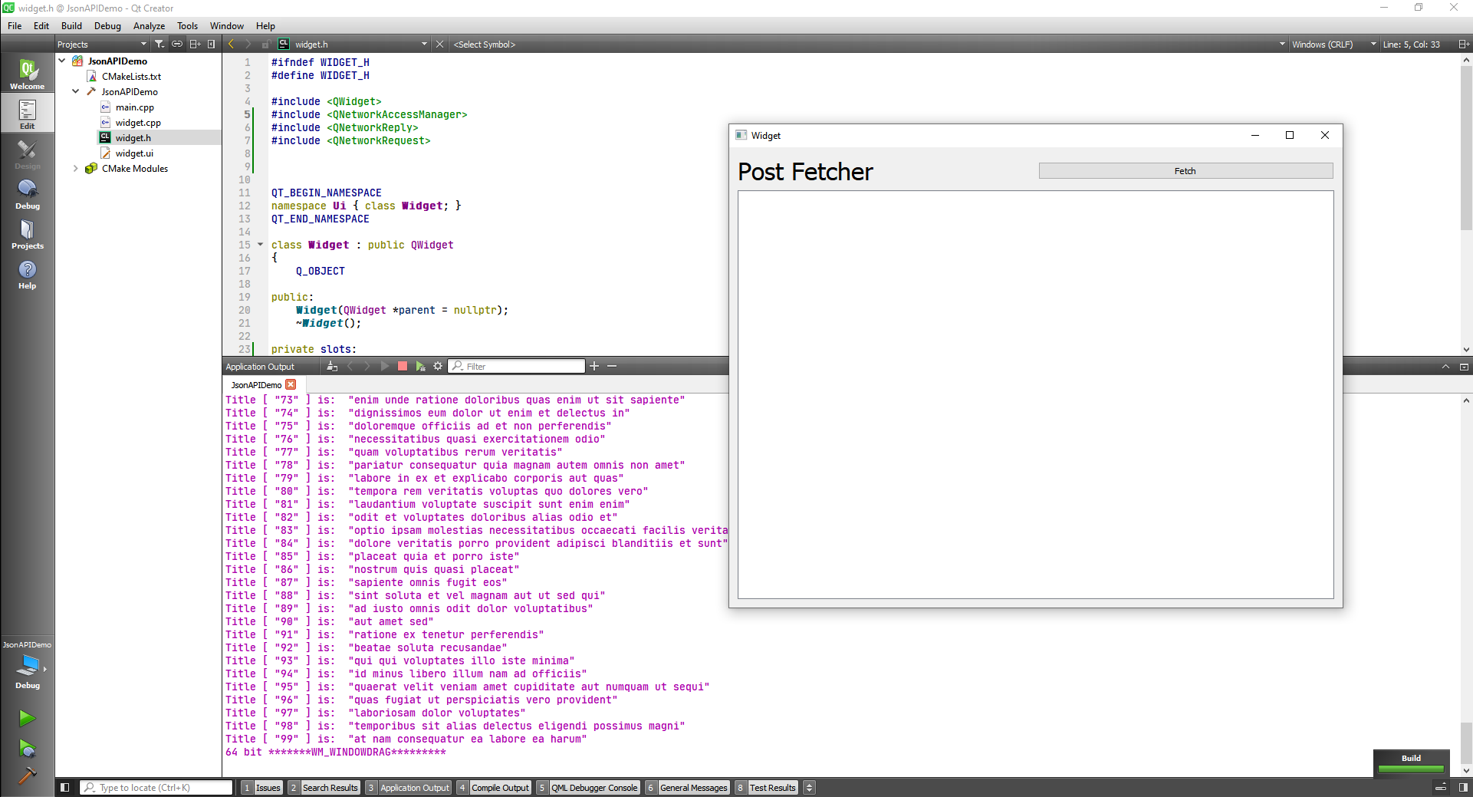
Task: Select main.cpp in the project tree
Action: pyautogui.click(x=135, y=107)
